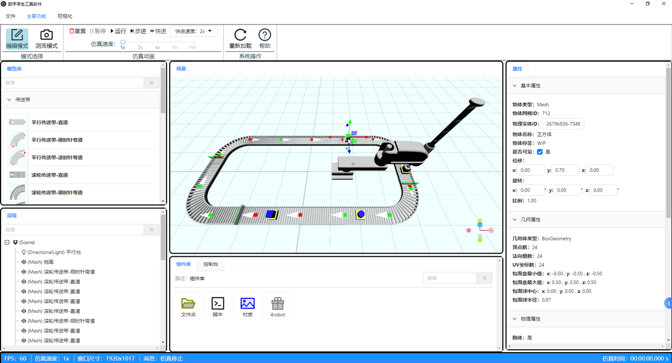The image size is (672, 363).
Task: Click 步进 step forward button
Action: [138, 32]
